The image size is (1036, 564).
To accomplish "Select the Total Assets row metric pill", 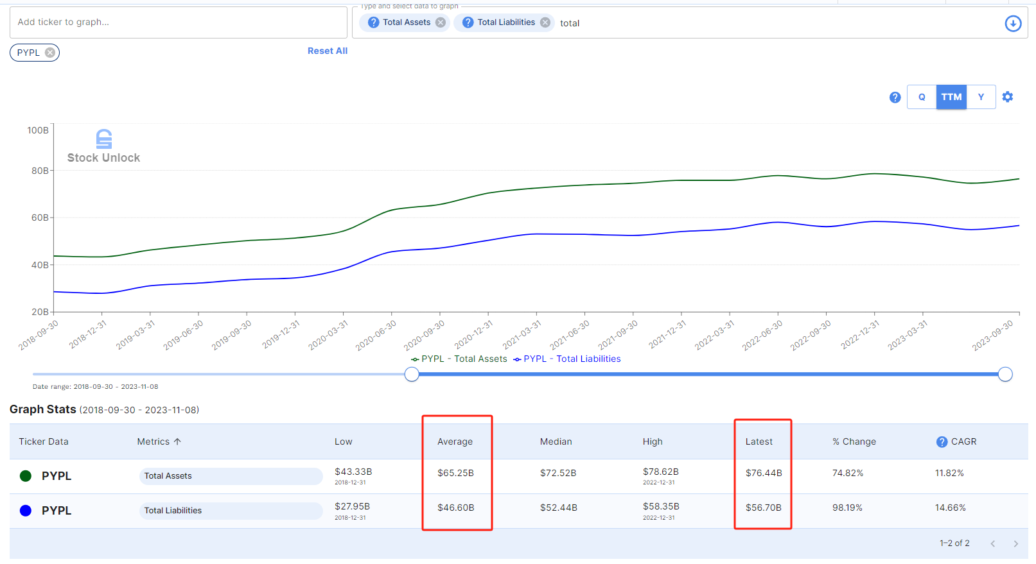I will tap(231, 476).
